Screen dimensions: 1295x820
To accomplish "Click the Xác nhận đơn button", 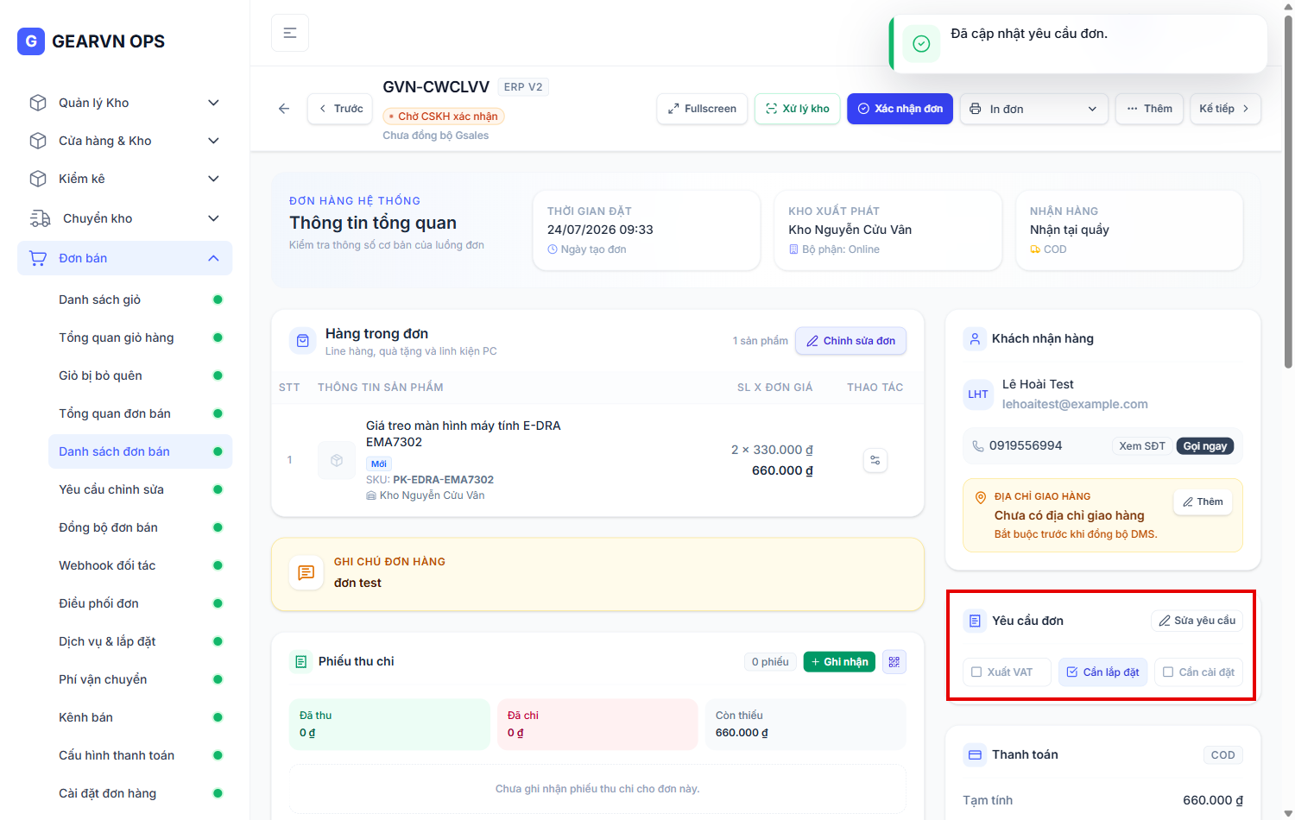I will coord(900,109).
